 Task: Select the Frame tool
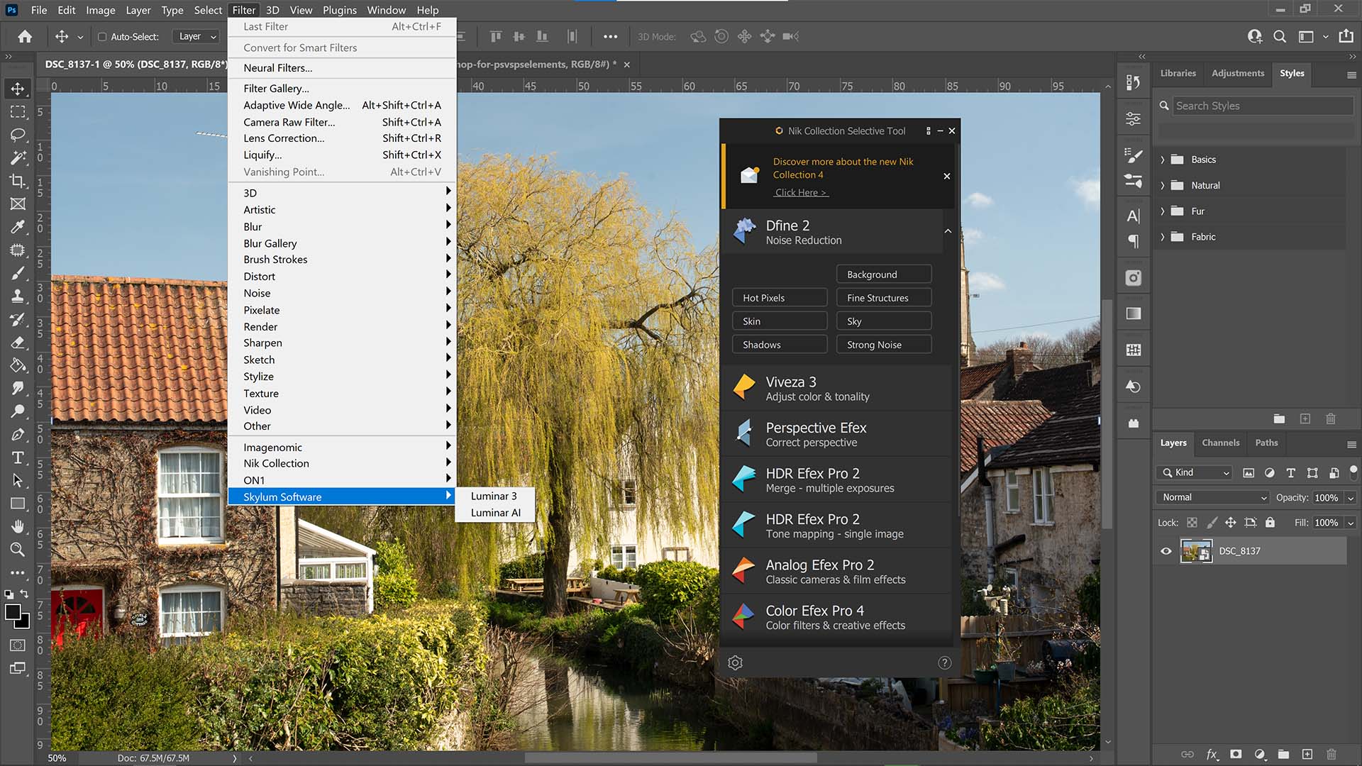18,204
